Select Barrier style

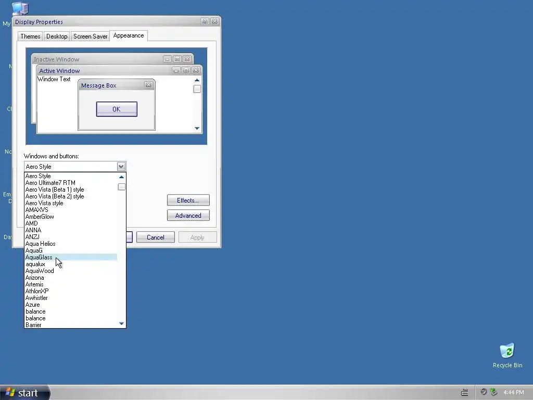tap(71, 325)
